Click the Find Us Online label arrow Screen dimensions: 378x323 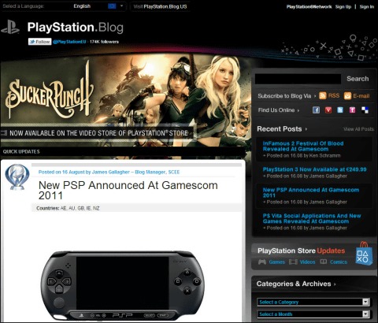(298, 110)
